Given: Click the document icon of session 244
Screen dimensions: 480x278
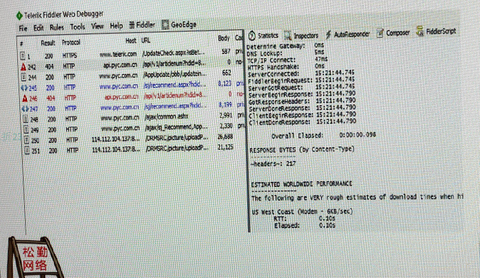Looking at the screenshot, I should pos(24,77).
